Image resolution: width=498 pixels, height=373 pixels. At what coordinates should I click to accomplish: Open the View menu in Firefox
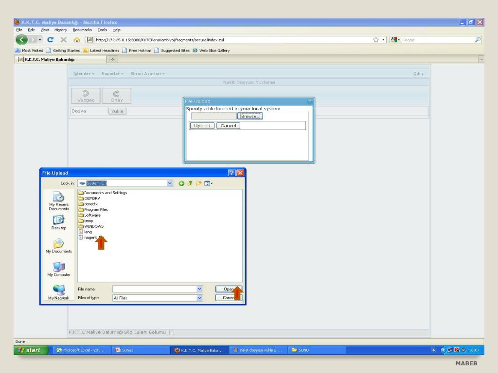44,30
